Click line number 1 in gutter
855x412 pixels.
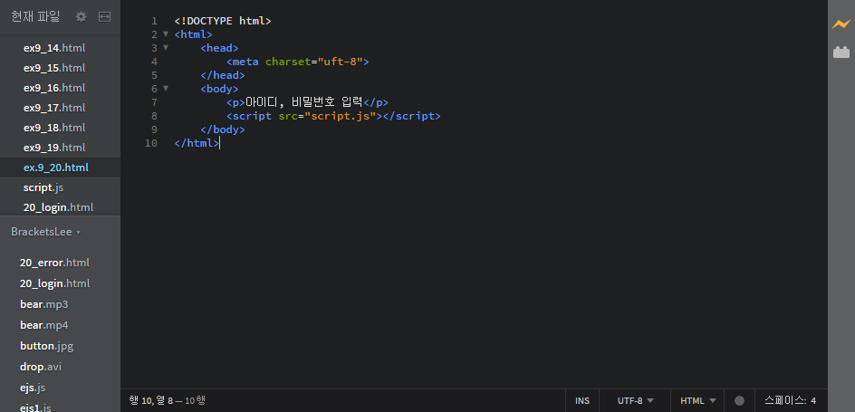[x=154, y=21]
